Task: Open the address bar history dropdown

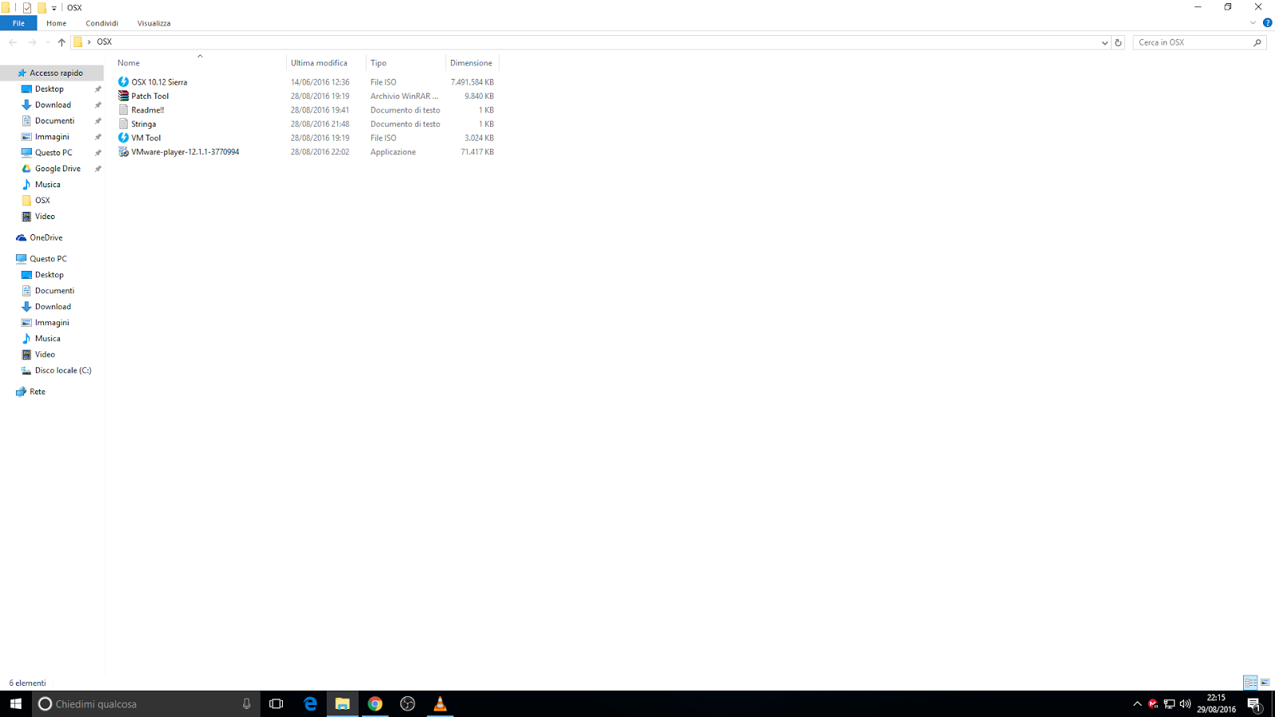Action: [x=1104, y=42]
